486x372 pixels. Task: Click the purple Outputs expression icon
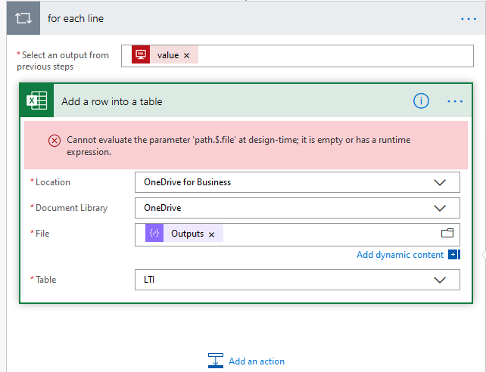pos(154,234)
